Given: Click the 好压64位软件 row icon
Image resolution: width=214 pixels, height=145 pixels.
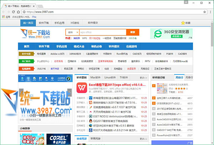Looking at the screenshot, I should [x=91, y=126].
